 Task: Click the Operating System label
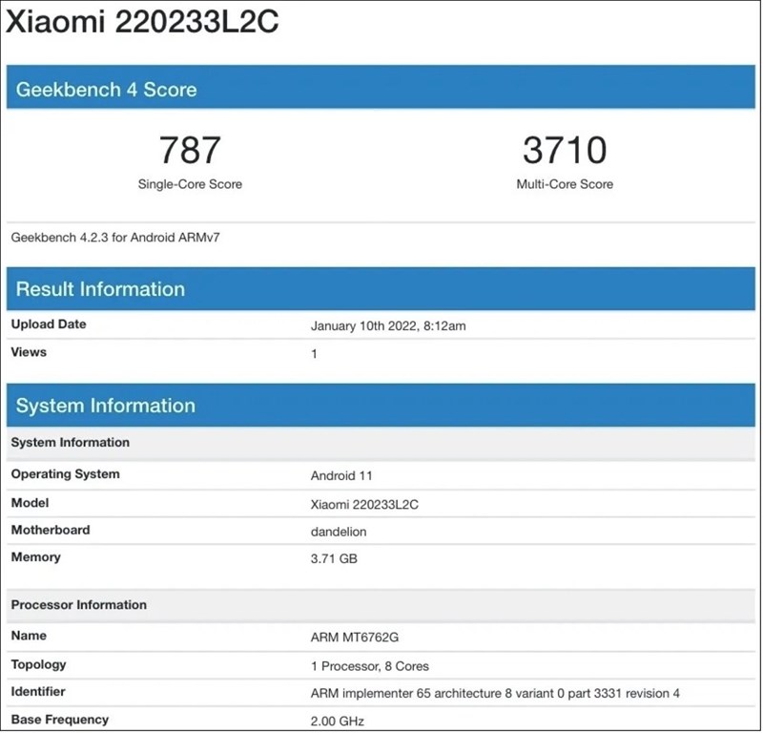pyautogui.click(x=65, y=474)
